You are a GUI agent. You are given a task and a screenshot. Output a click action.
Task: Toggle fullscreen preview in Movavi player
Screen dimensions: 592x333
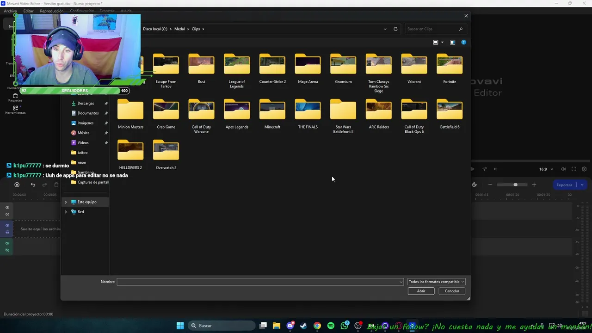coord(573,169)
